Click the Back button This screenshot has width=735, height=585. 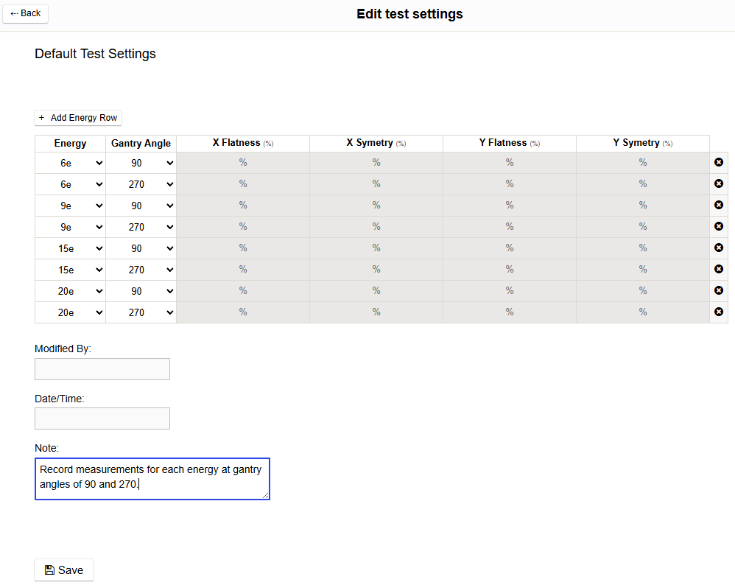click(x=25, y=13)
